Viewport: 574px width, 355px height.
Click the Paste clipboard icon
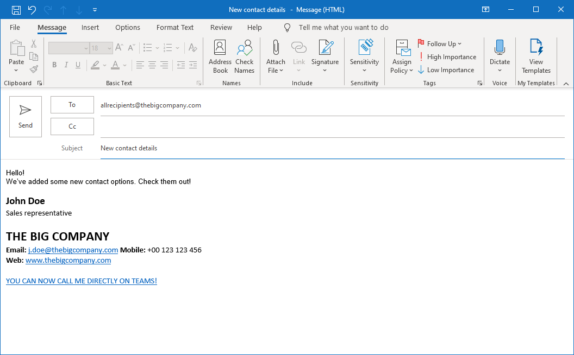coord(16,49)
